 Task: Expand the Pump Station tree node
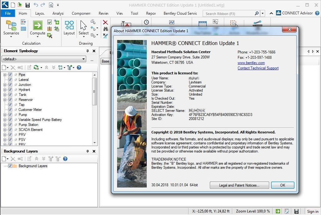[5, 125]
